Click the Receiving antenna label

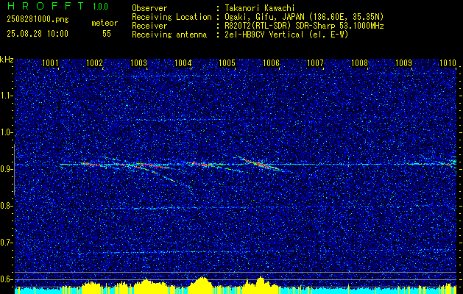[169, 35]
